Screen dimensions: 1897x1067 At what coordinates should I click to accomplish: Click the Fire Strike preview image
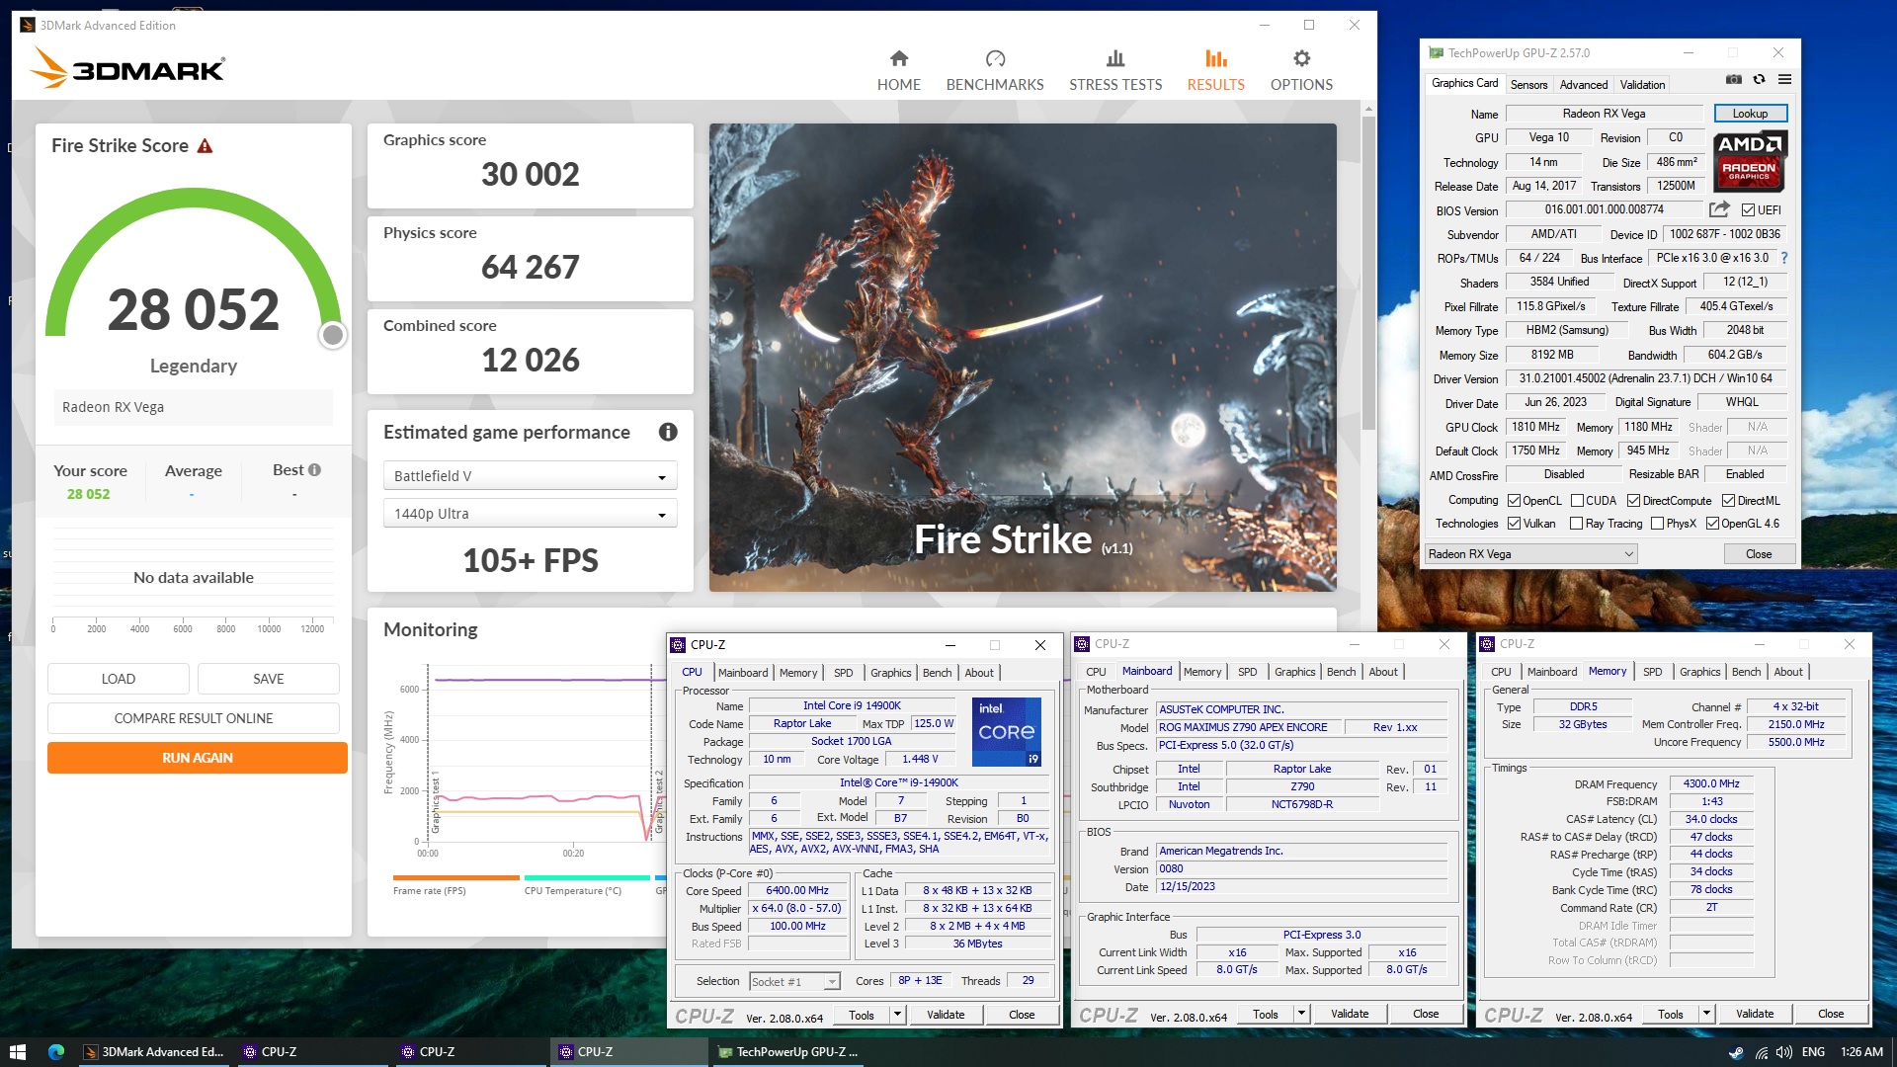point(1023,358)
